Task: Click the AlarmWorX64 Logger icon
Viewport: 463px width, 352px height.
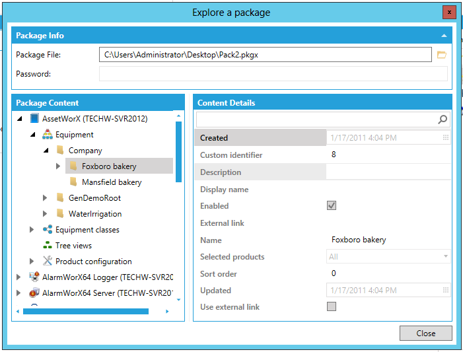Action: click(34, 277)
